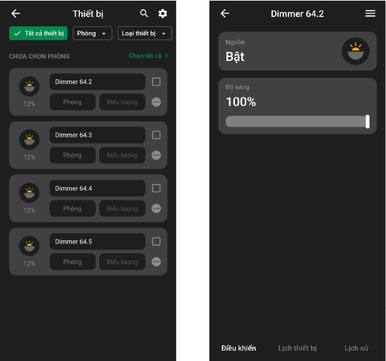Edit the Dimmer 64.2 name field

coord(97,82)
